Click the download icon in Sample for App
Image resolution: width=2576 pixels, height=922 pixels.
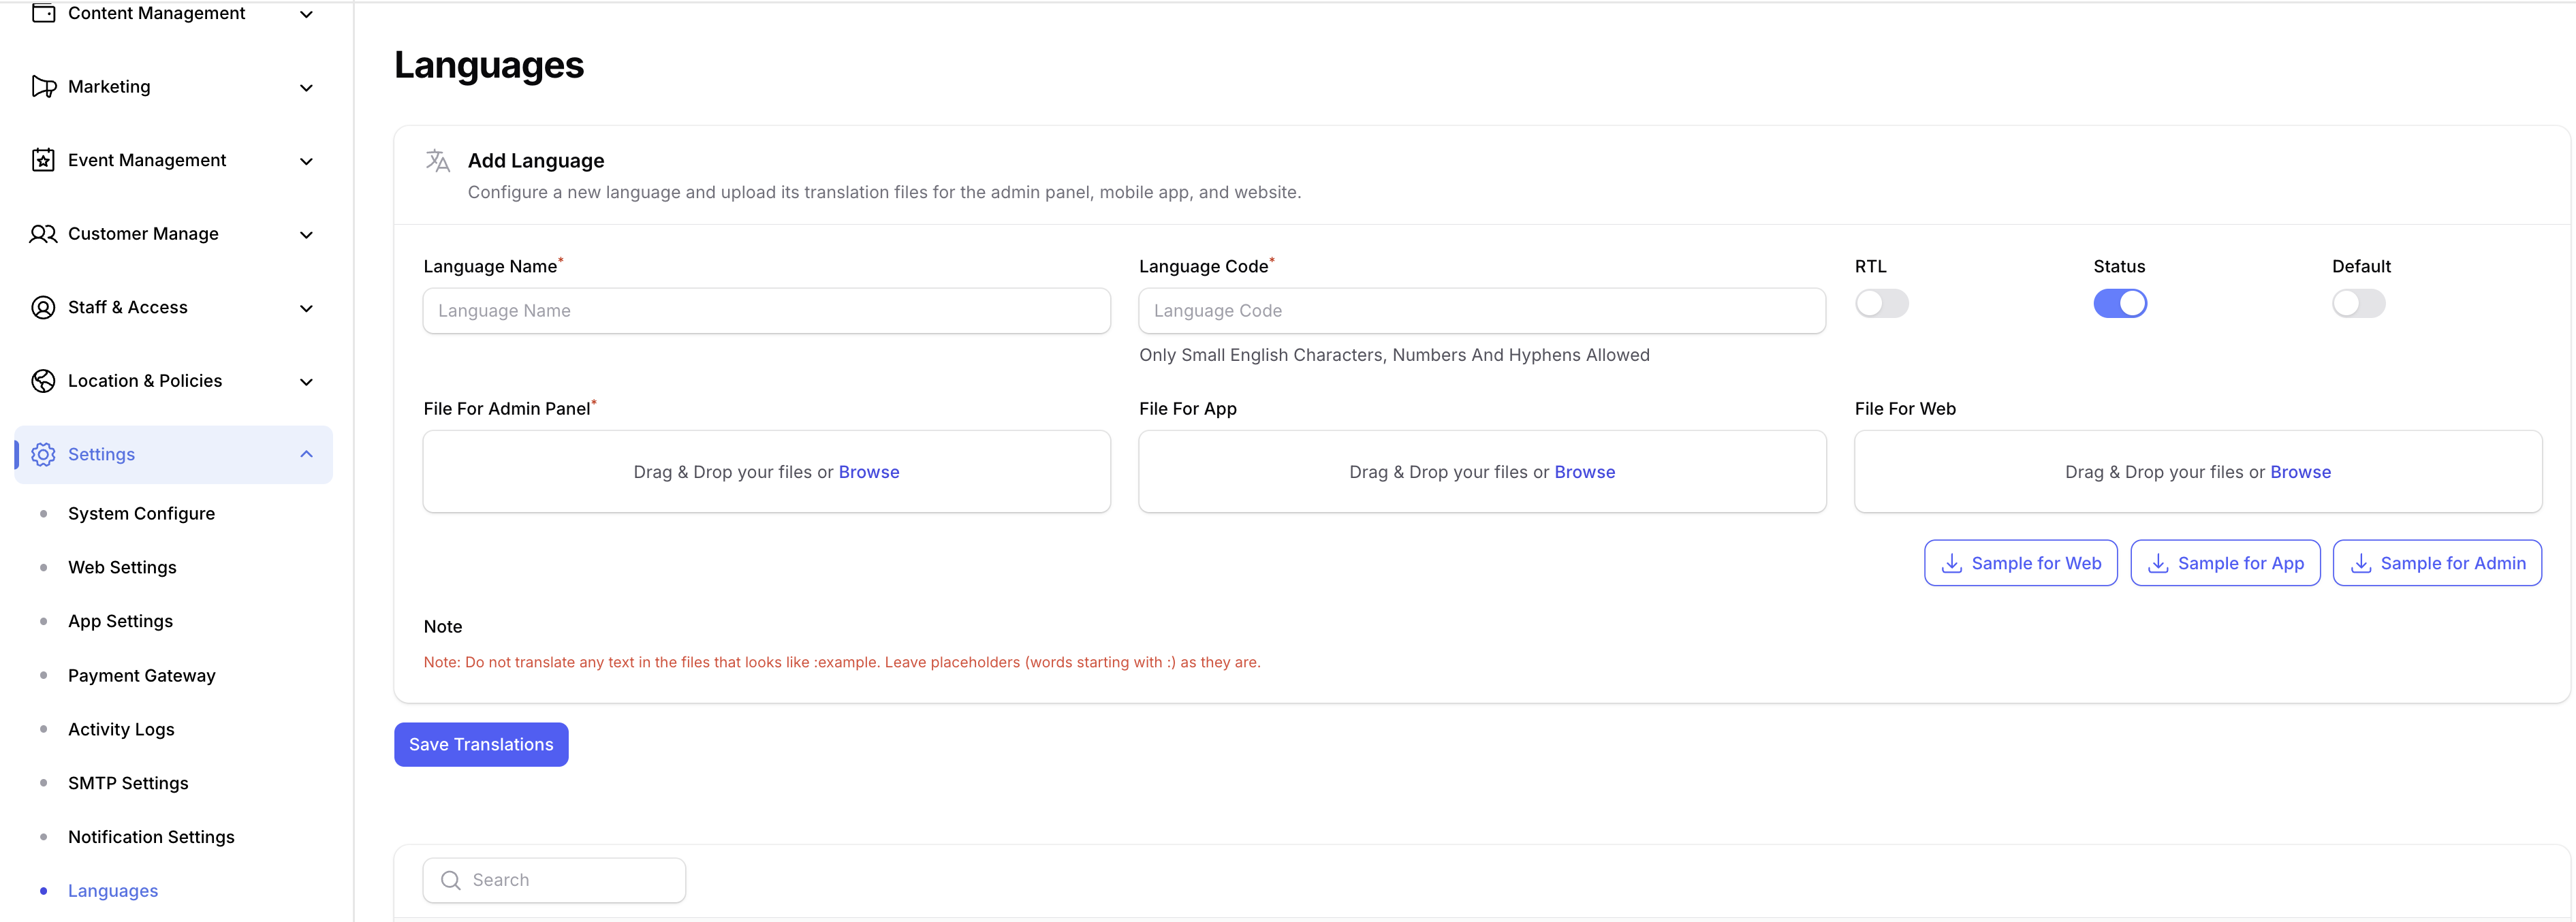2158,563
